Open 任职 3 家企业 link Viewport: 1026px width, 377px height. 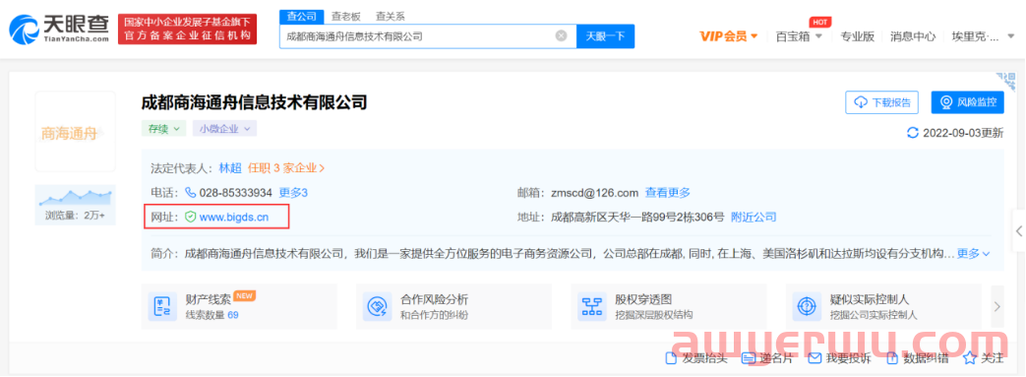coord(286,168)
